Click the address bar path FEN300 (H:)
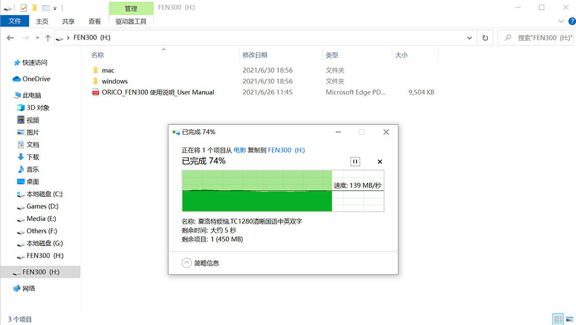The height and width of the screenshot is (325, 576). point(92,37)
